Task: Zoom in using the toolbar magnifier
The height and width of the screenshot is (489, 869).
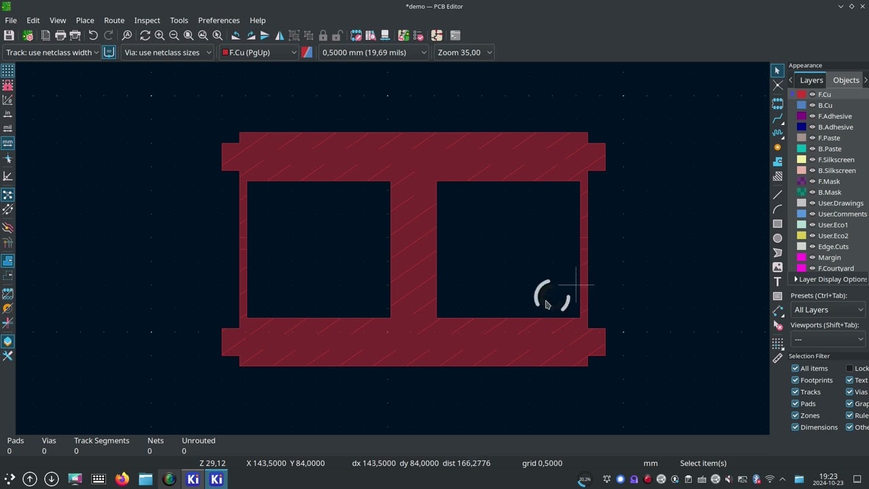Action: pyautogui.click(x=160, y=35)
